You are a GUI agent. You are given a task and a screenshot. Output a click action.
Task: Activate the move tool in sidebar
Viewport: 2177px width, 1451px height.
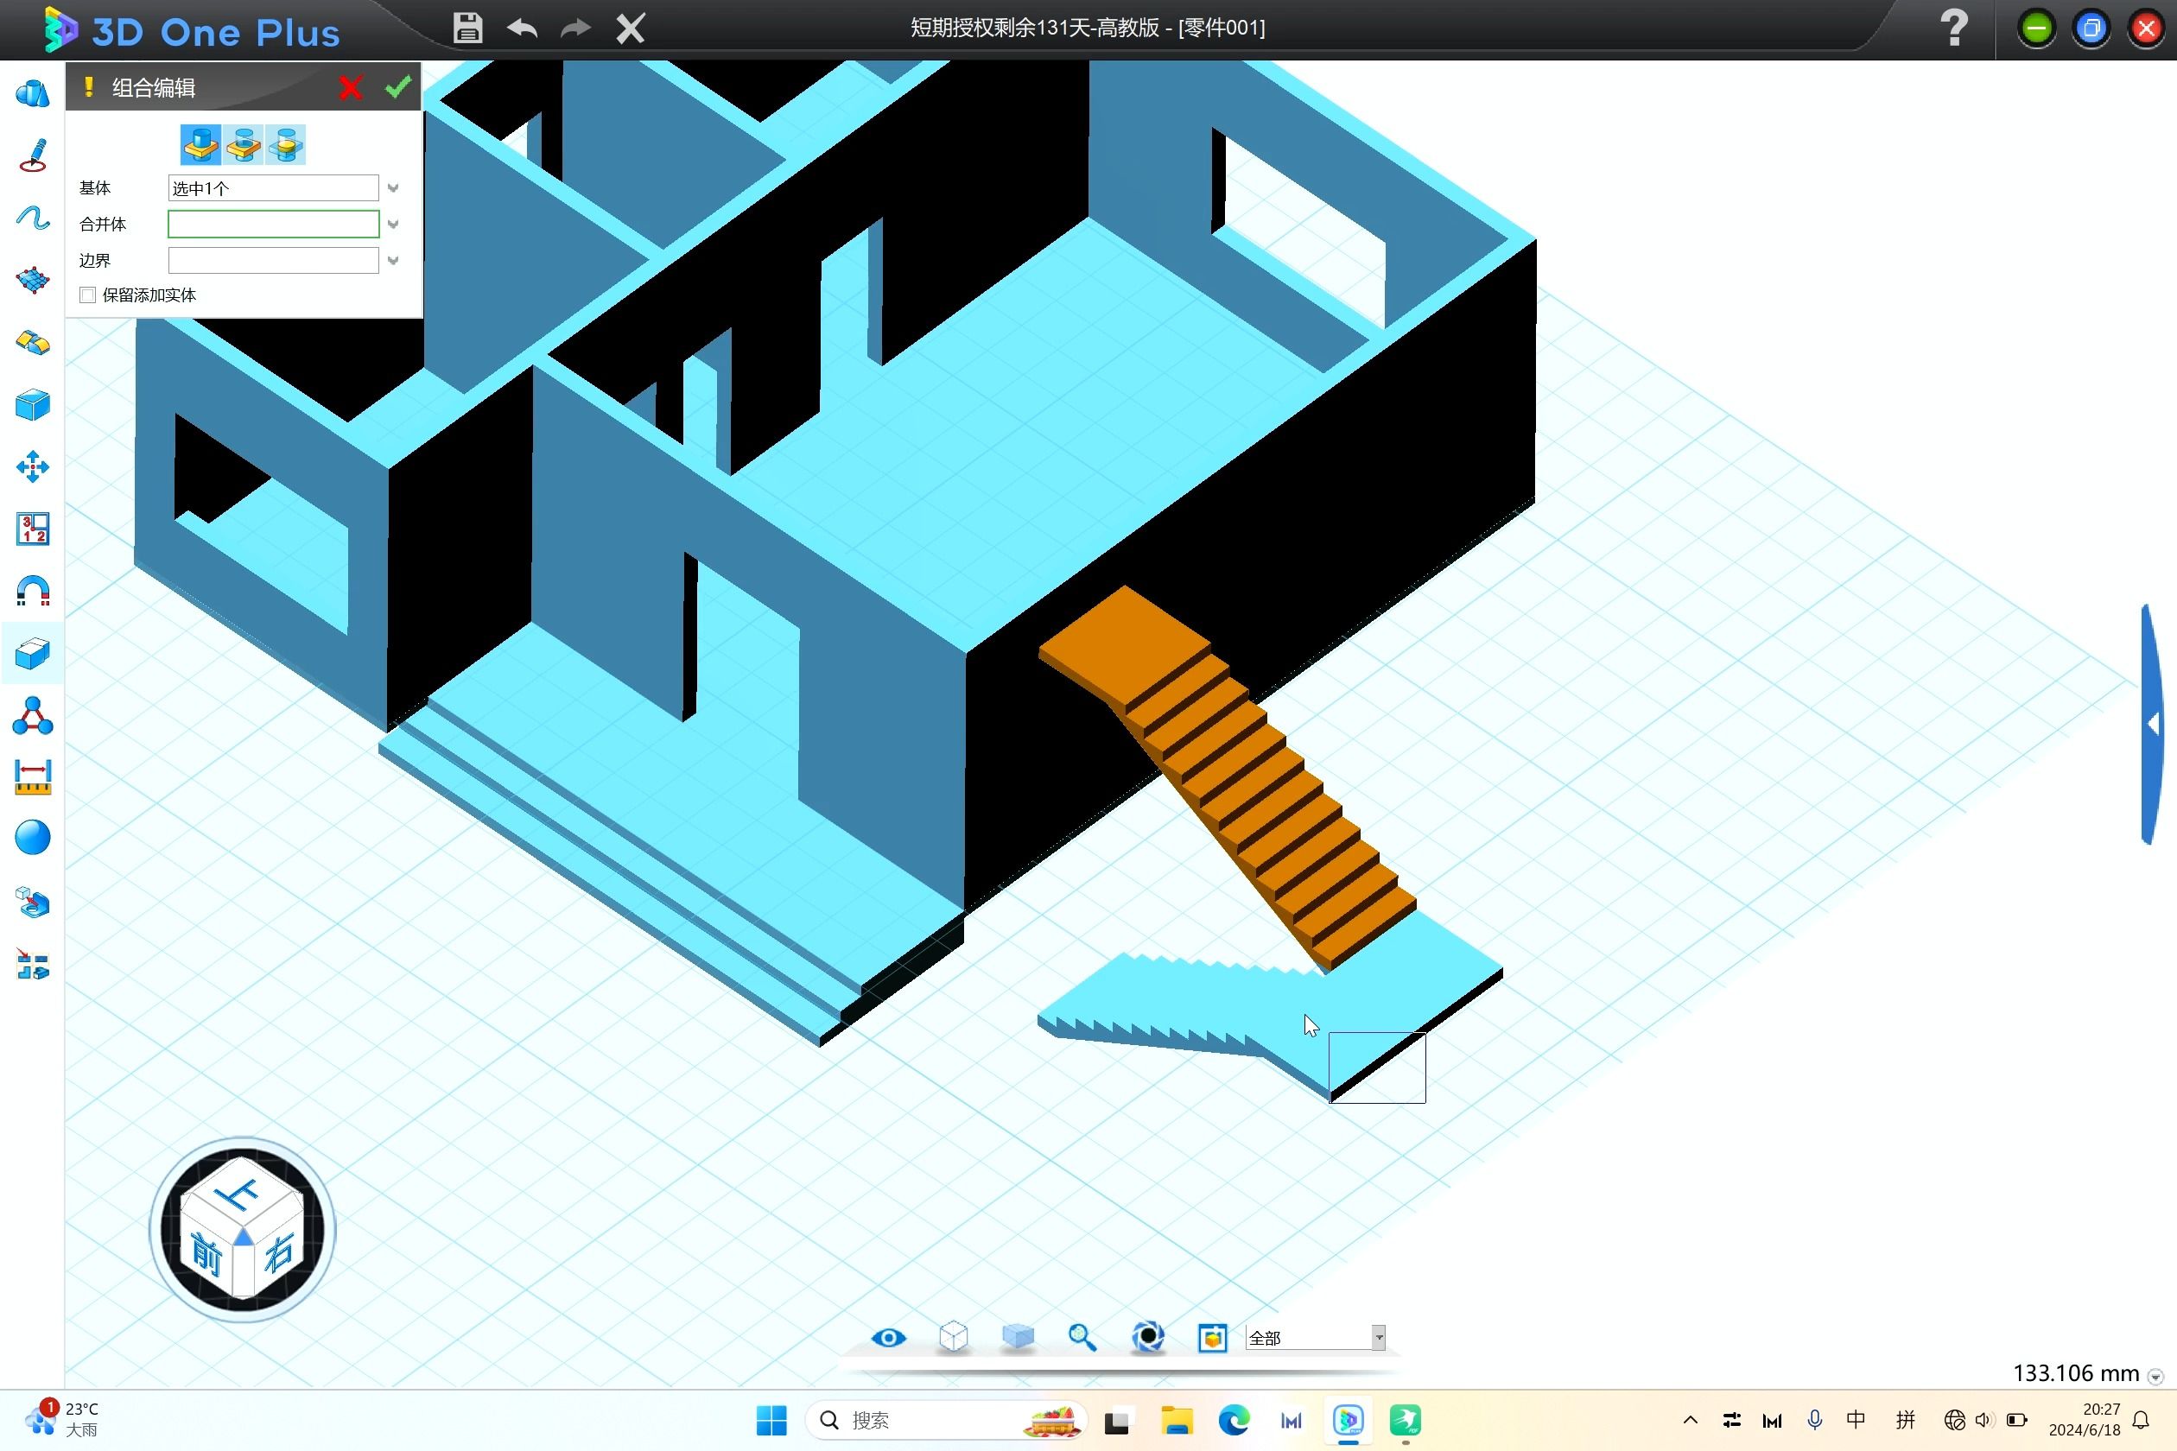[34, 466]
